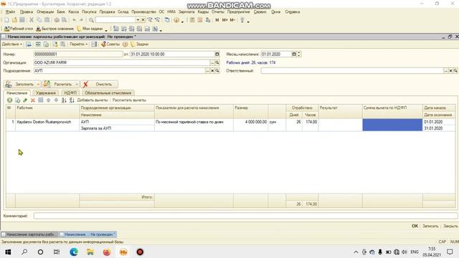Click the calculator icon in main toolbar
This screenshot has height=258, width=459.
(x=192, y=20)
